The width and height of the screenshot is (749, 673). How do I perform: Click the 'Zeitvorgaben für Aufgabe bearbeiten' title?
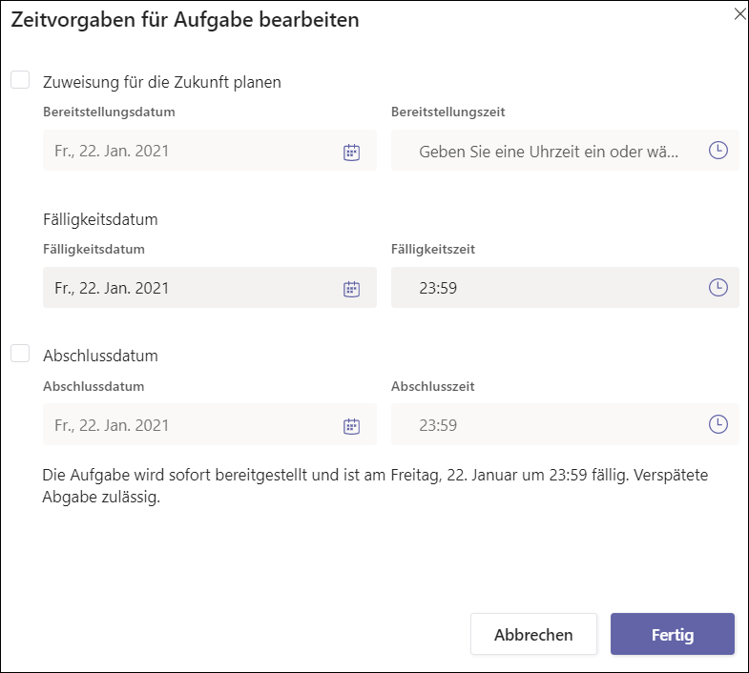[185, 20]
